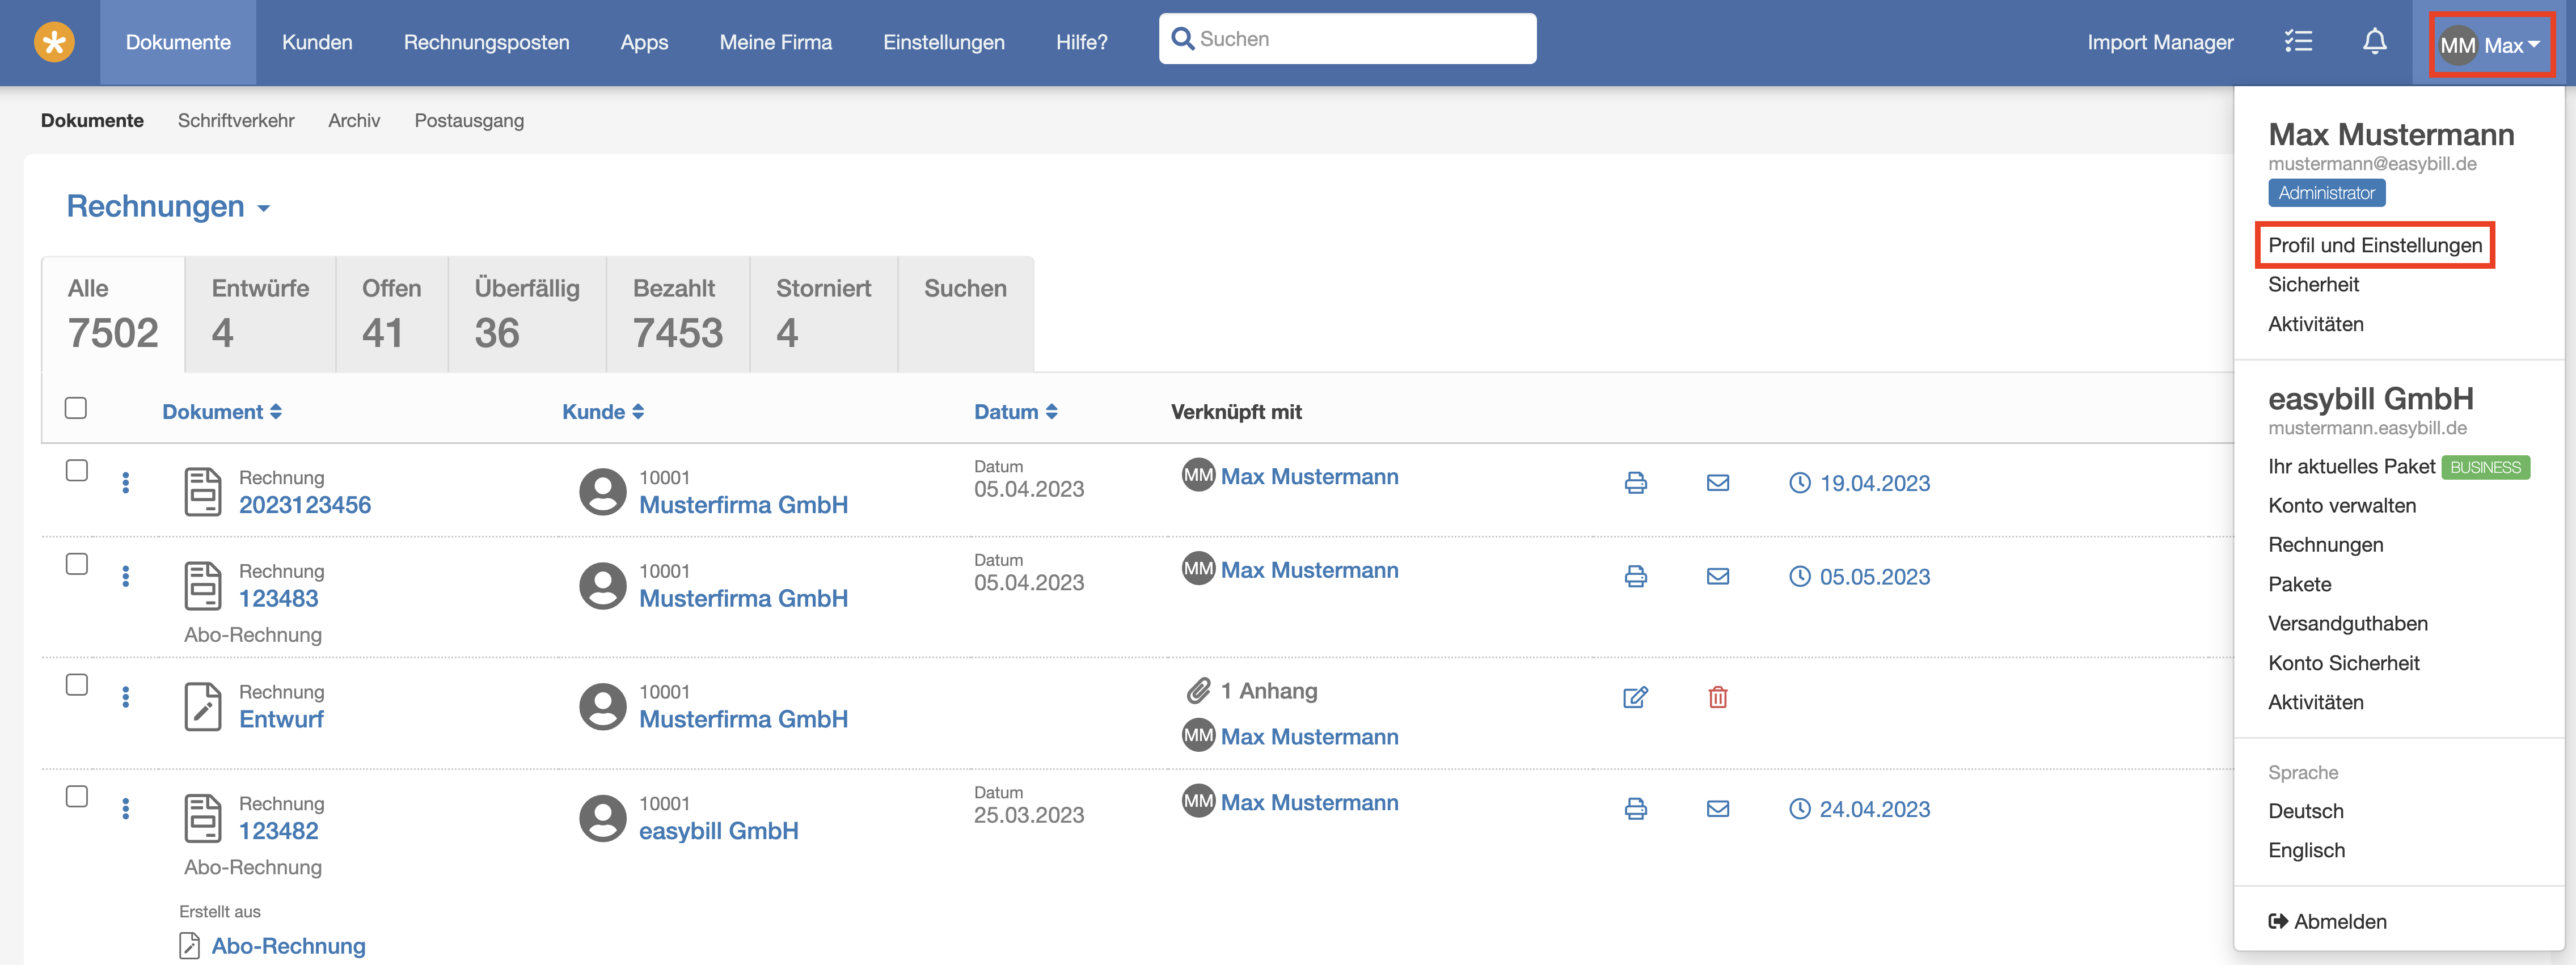The image size is (2576, 965).
Task: Open customer link Musterfirma GmbH in first row
Action: tap(743, 505)
